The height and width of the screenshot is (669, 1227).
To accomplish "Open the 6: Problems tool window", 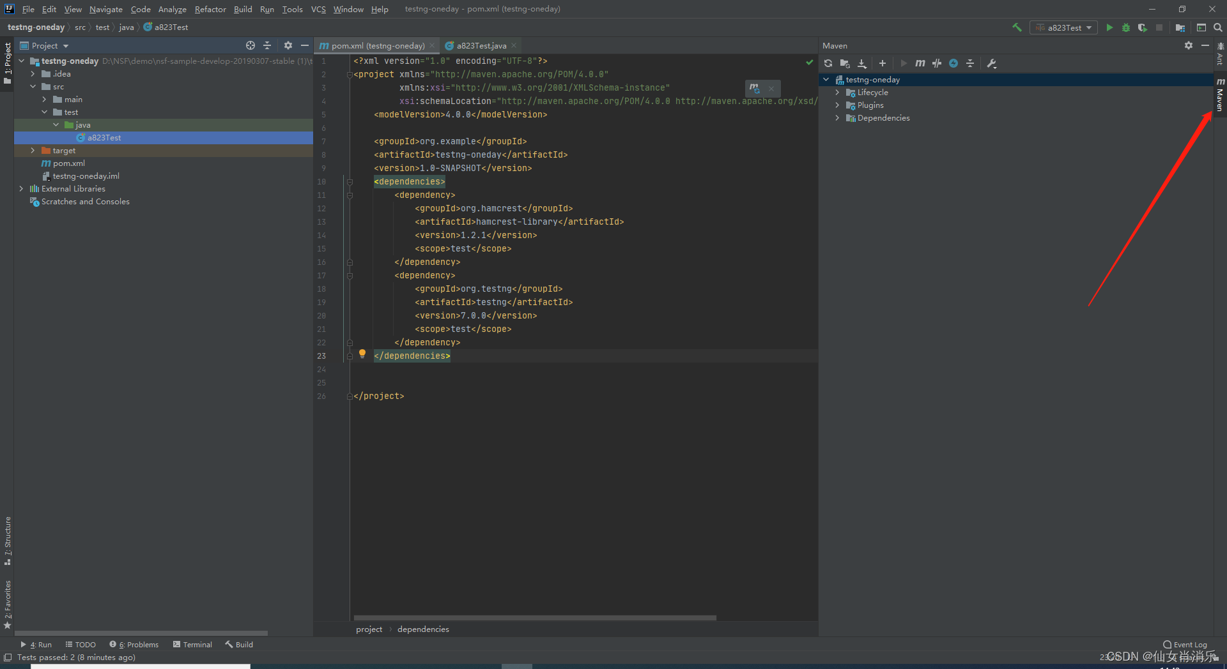I will (134, 645).
